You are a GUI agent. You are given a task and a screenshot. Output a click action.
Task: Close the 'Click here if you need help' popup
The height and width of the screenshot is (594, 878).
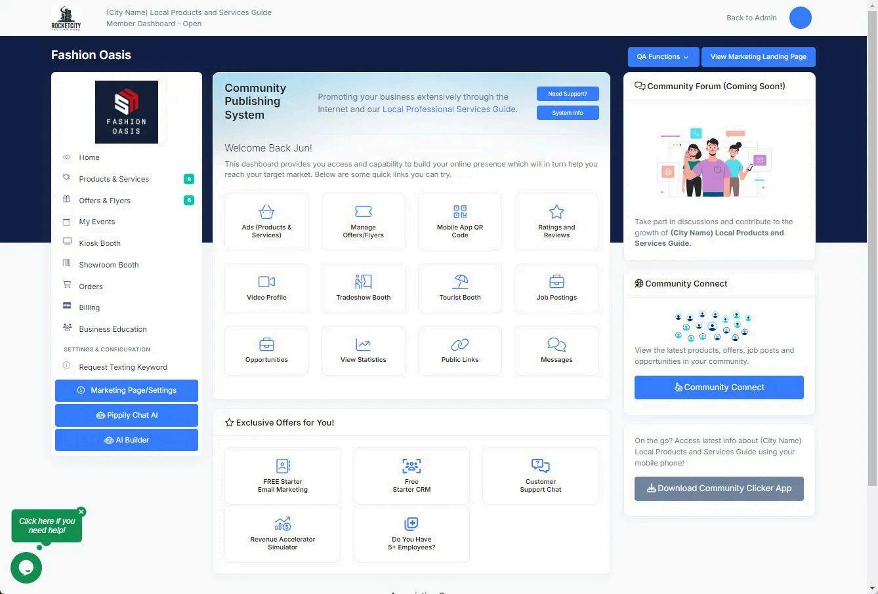(x=81, y=511)
